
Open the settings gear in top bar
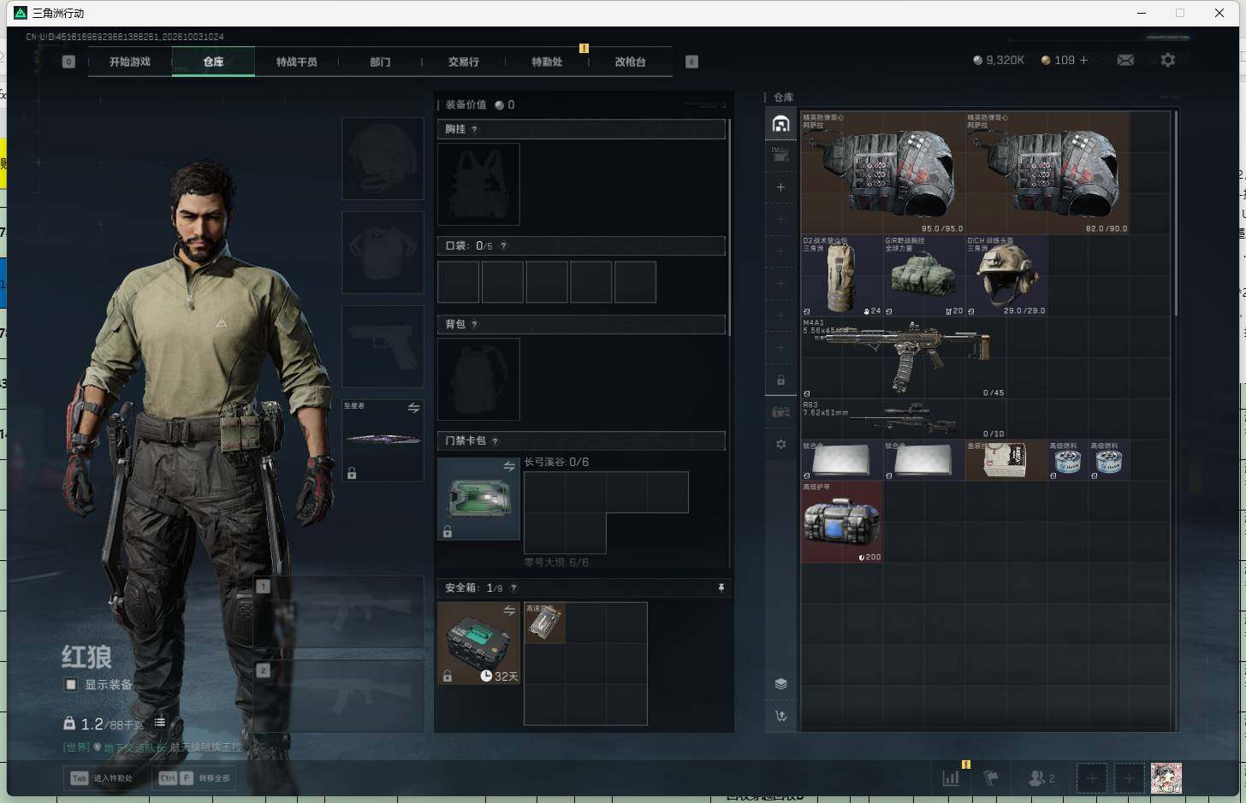1167,60
